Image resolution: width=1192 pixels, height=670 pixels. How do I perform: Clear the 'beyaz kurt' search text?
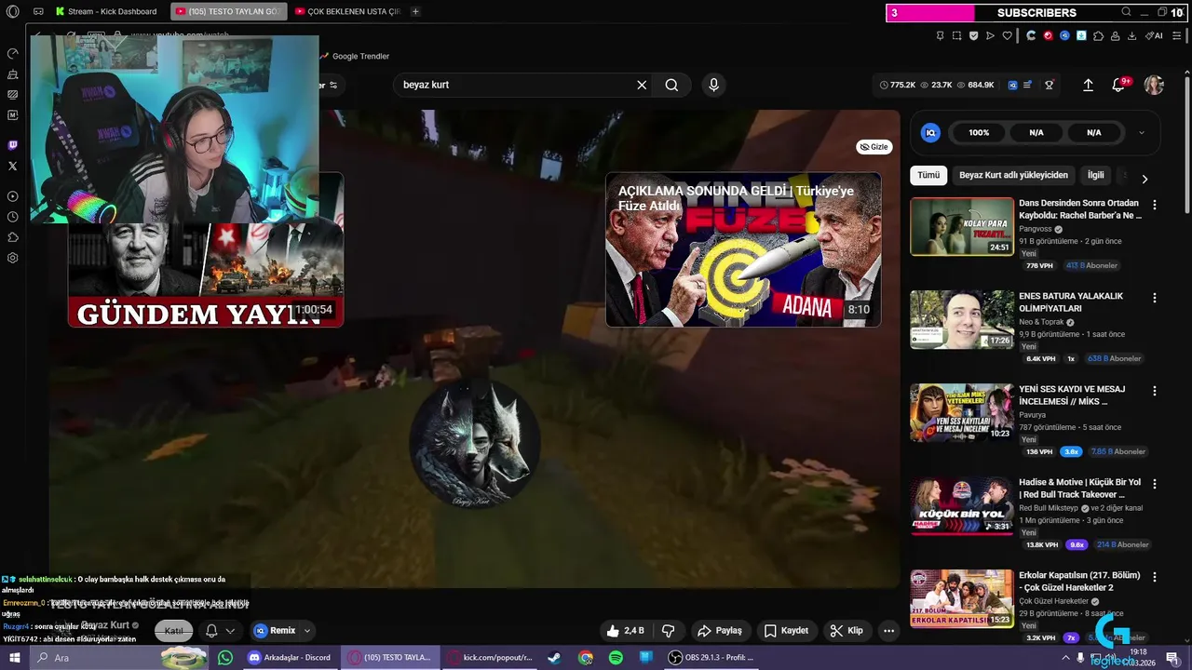[x=642, y=85]
